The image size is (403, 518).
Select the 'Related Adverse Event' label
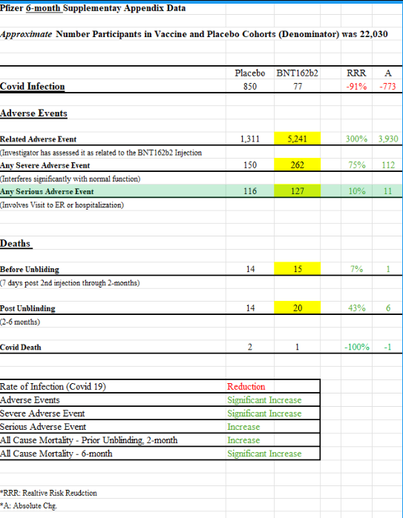coord(38,139)
